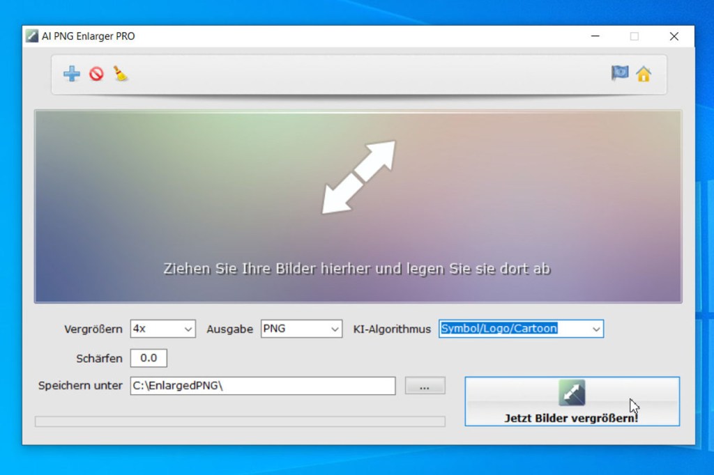The height and width of the screenshot is (475, 714).
Task: Open the language flag icon
Action: click(x=620, y=73)
